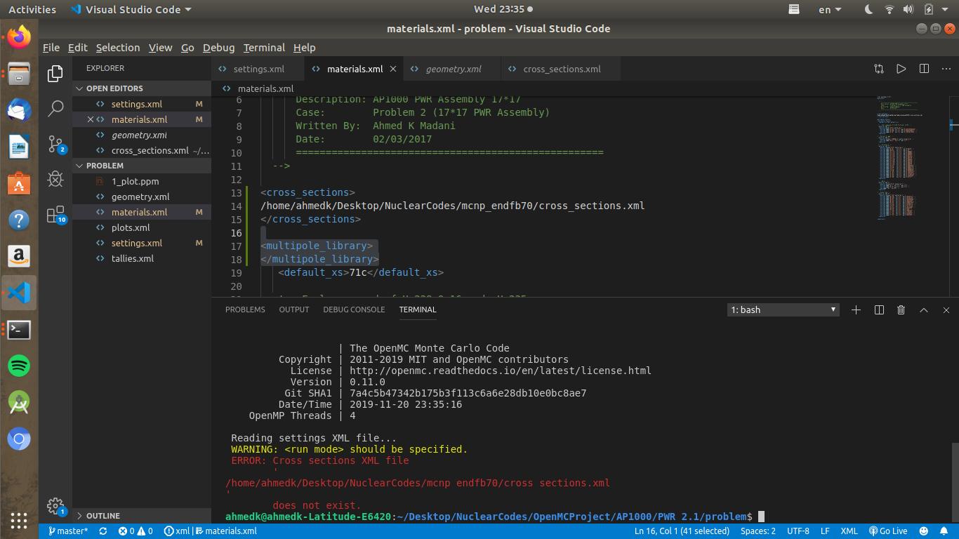Open the Extensions view with 10 badge
The height and width of the screenshot is (539, 959).
pos(56,215)
